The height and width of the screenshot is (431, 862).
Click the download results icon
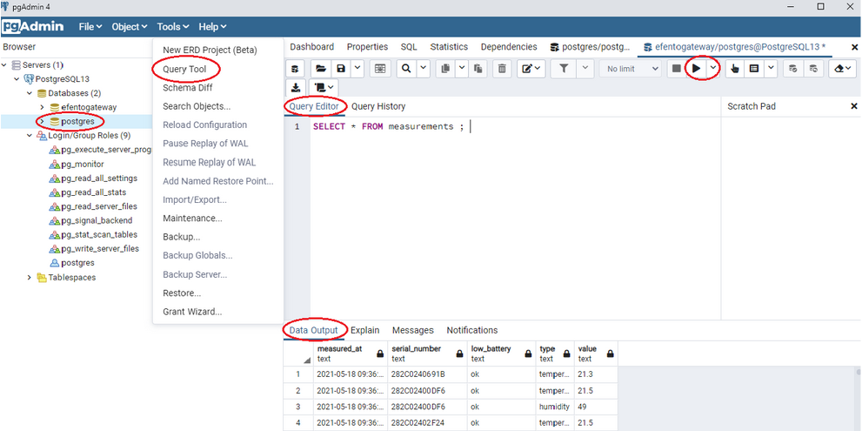pos(296,88)
